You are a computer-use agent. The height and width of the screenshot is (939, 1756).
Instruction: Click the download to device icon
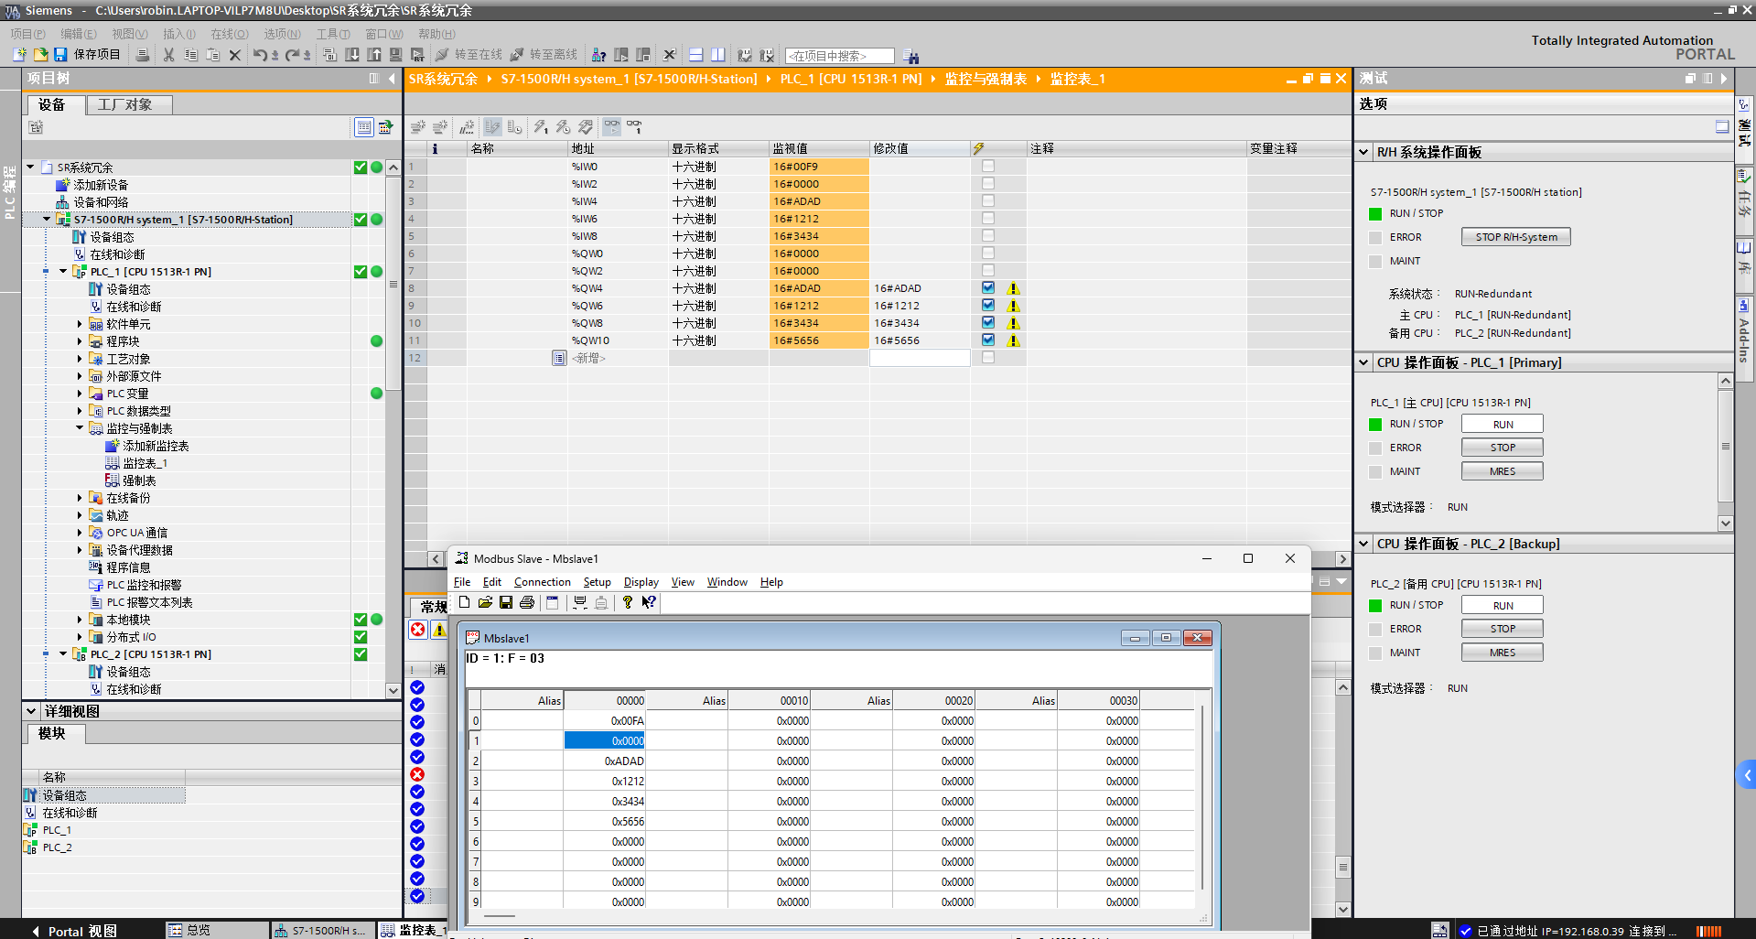(x=352, y=55)
